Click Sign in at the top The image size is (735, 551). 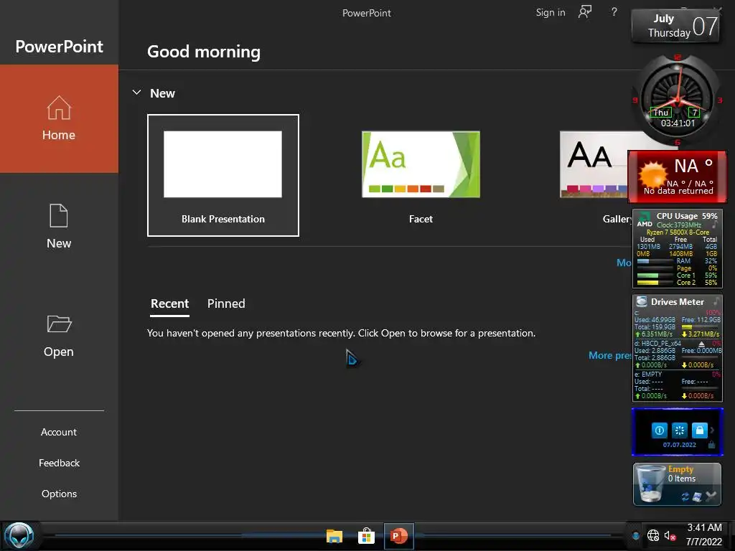551,13
